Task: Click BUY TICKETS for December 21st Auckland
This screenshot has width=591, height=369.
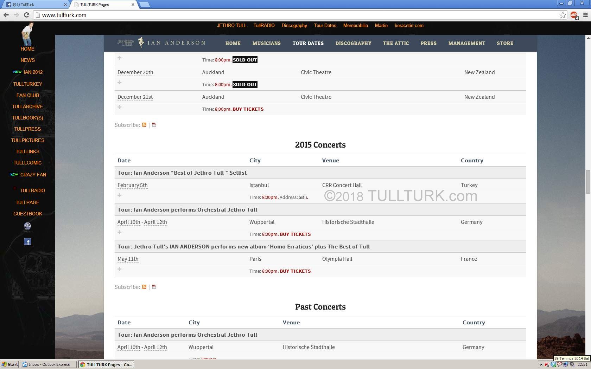Action: pos(248,109)
